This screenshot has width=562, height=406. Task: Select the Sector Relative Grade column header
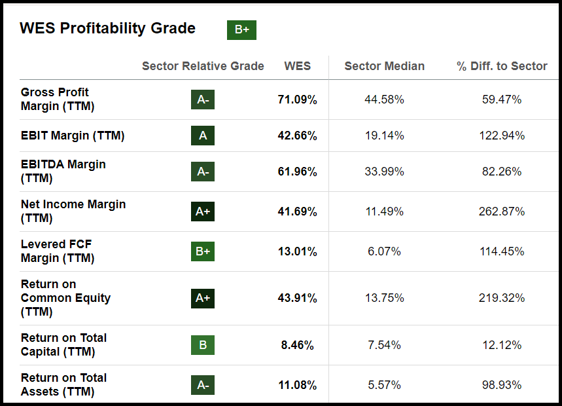203,66
